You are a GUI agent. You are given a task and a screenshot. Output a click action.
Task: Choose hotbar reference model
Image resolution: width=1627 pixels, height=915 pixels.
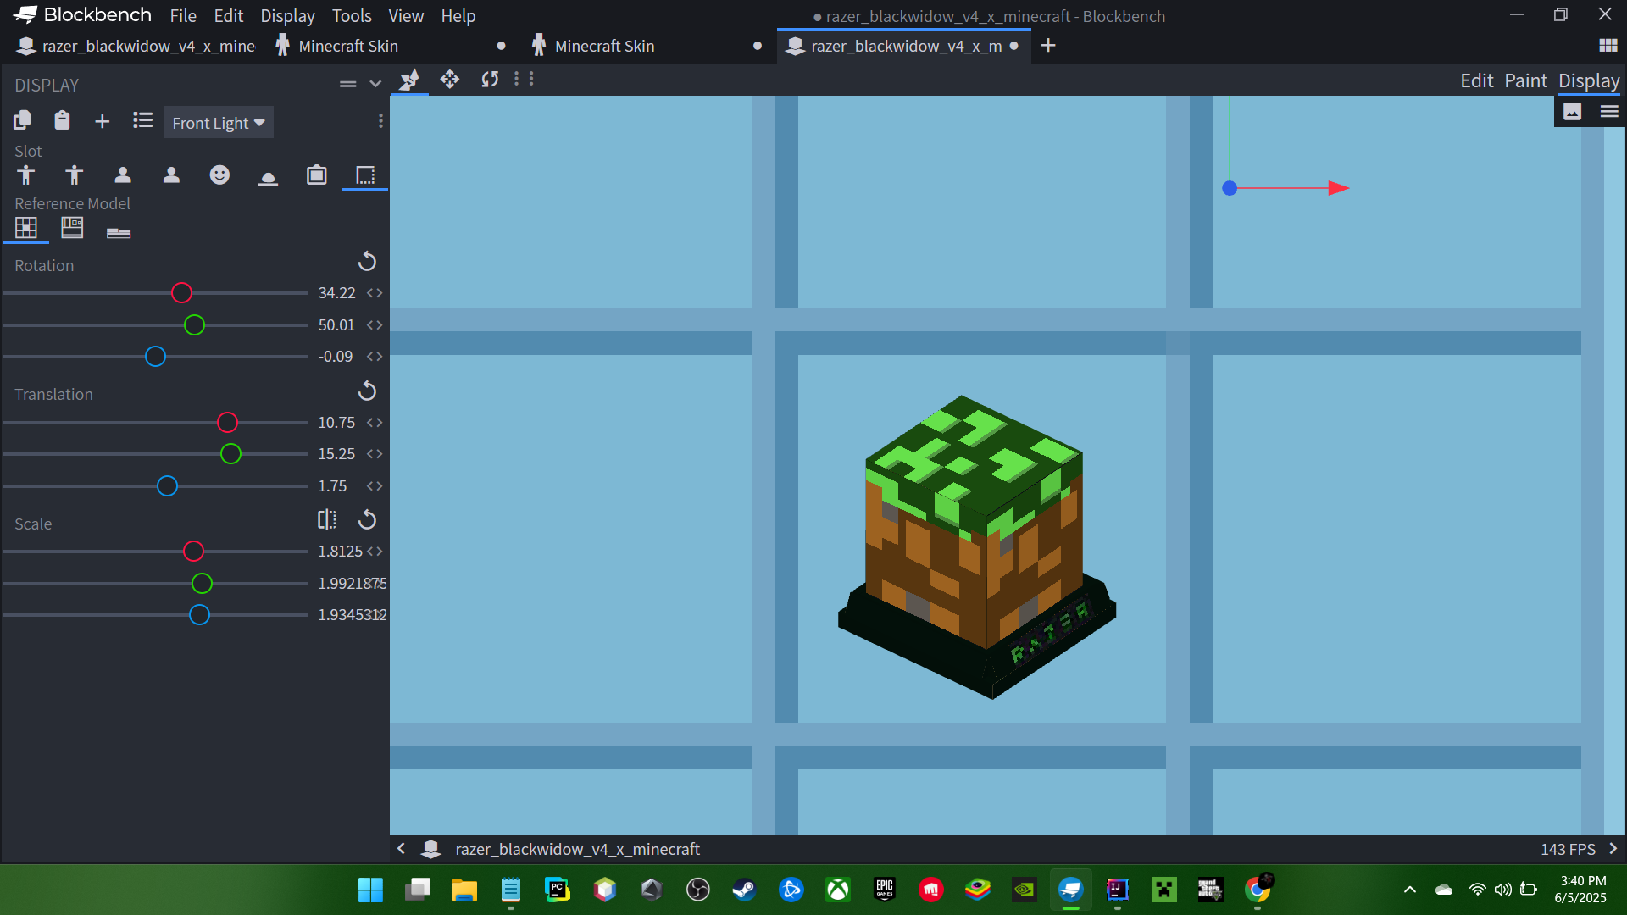pos(119,232)
